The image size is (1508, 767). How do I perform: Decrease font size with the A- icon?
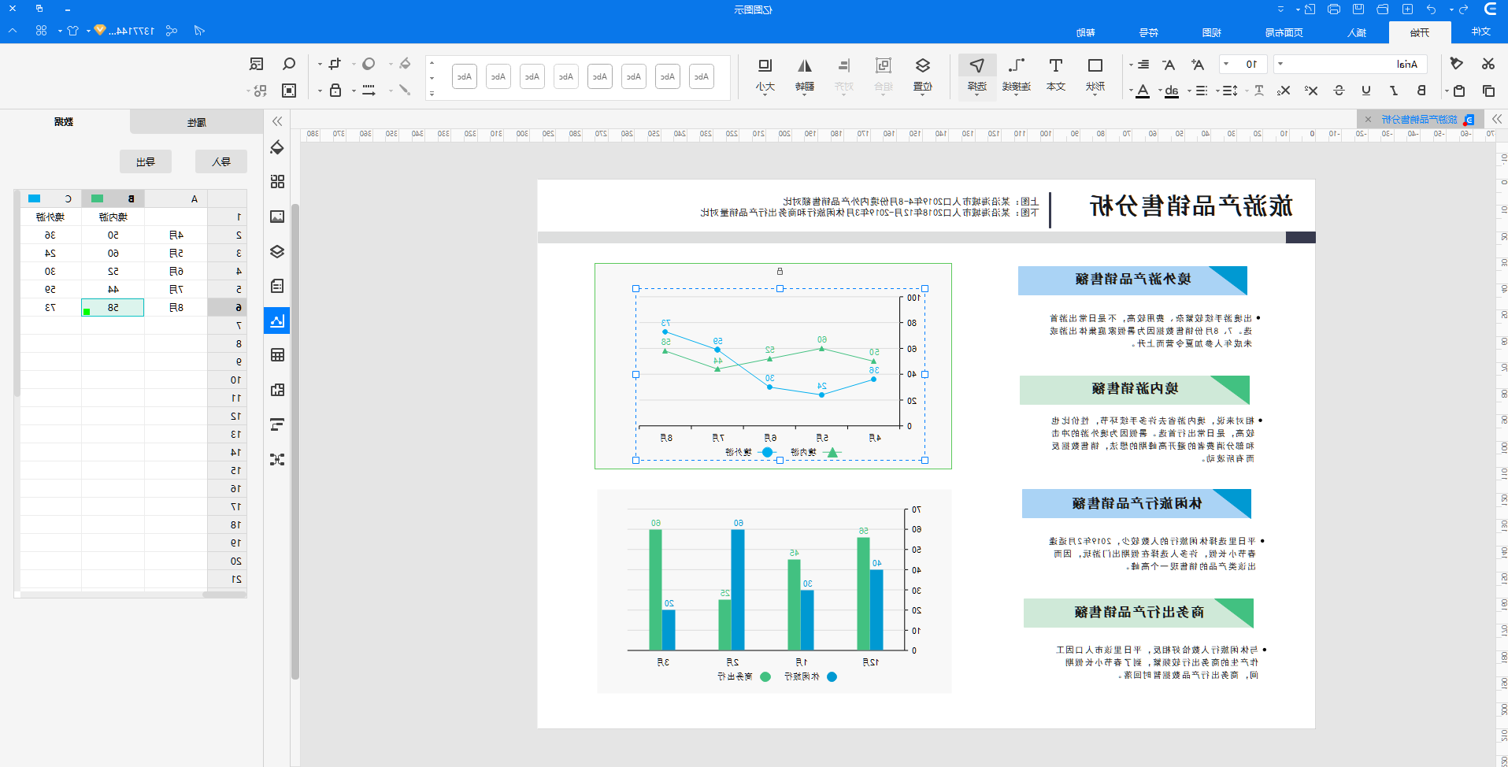click(x=1169, y=65)
